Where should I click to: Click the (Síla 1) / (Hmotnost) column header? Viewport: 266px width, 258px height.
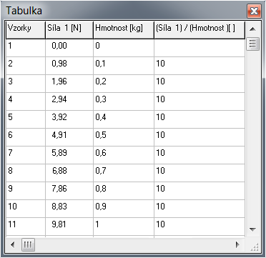coord(199,30)
